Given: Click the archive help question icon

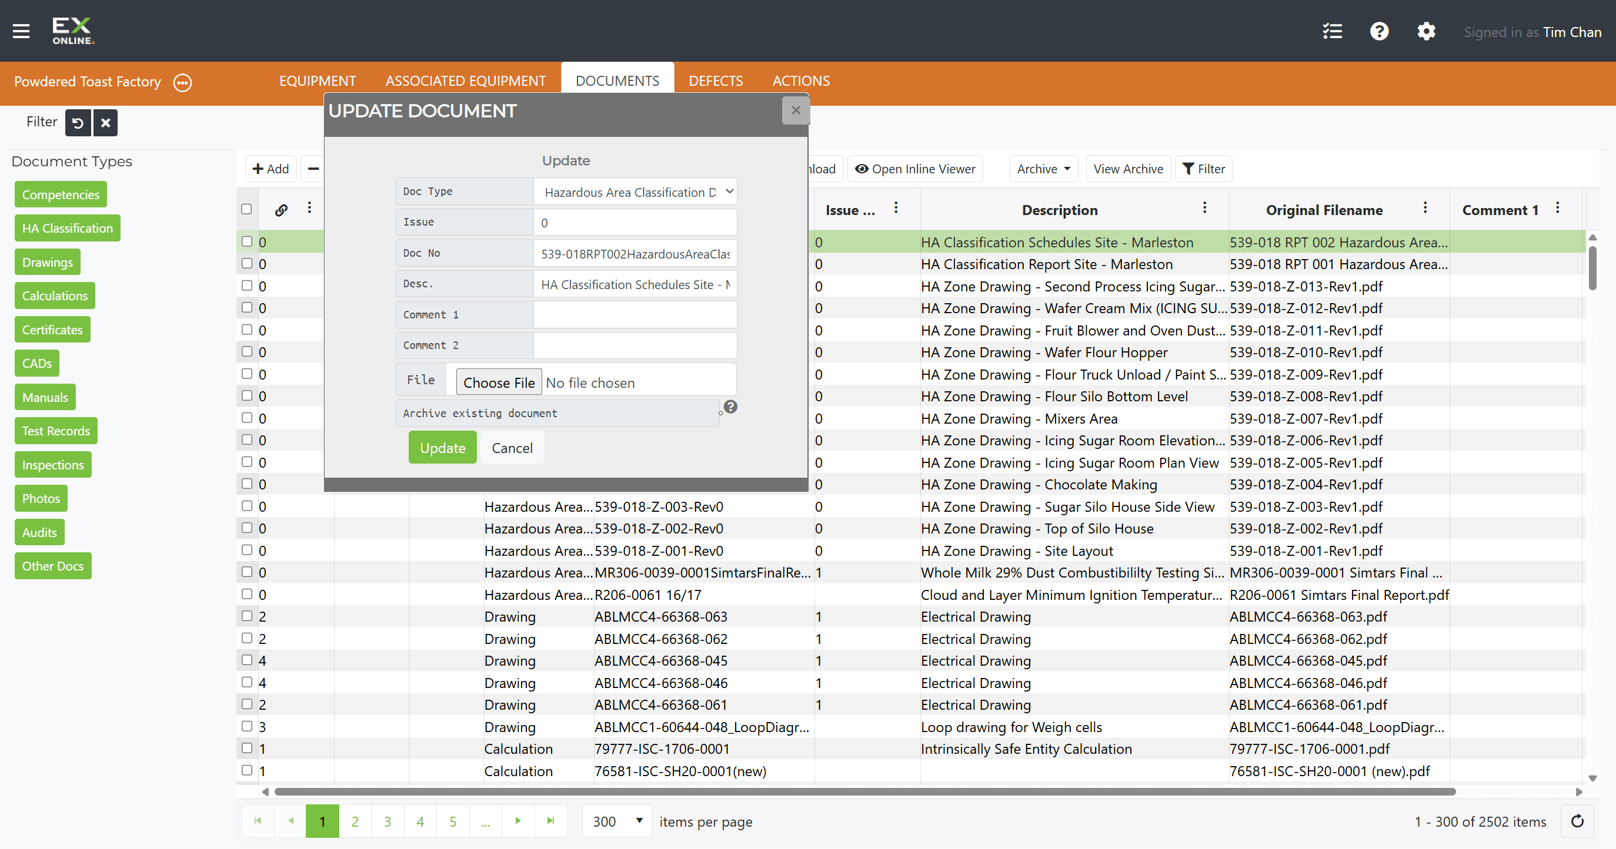Looking at the screenshot, I should (x=730, y=407).
